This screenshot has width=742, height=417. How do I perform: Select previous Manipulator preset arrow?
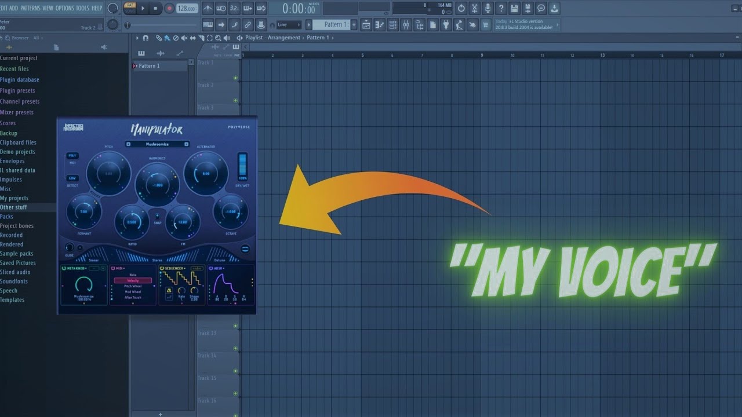(x=128, y=144)
